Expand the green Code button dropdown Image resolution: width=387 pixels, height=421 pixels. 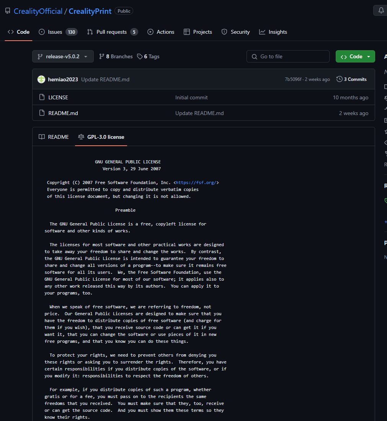pos(355,56)
